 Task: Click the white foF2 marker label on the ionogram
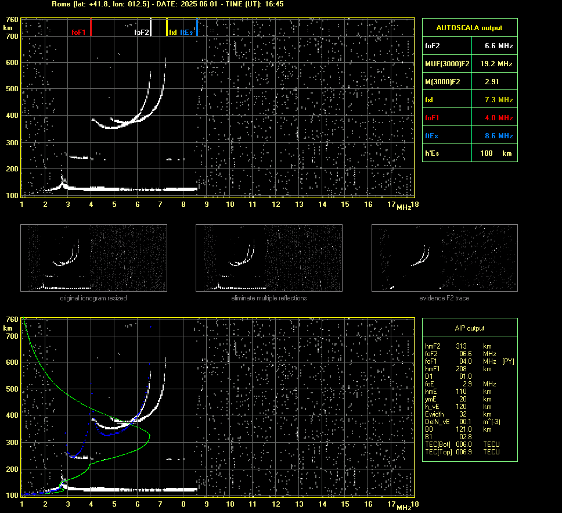pos(141,33)
